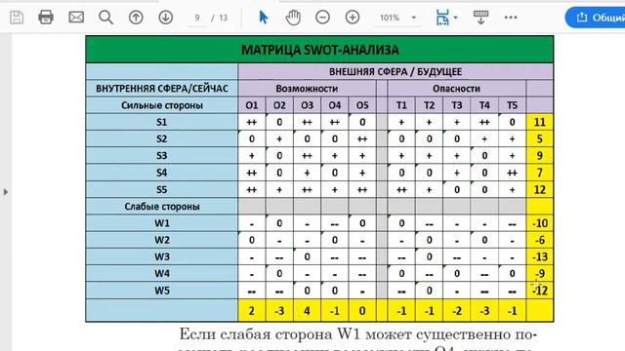Click the S2 row total 5
625x351 pixels.
540,138
